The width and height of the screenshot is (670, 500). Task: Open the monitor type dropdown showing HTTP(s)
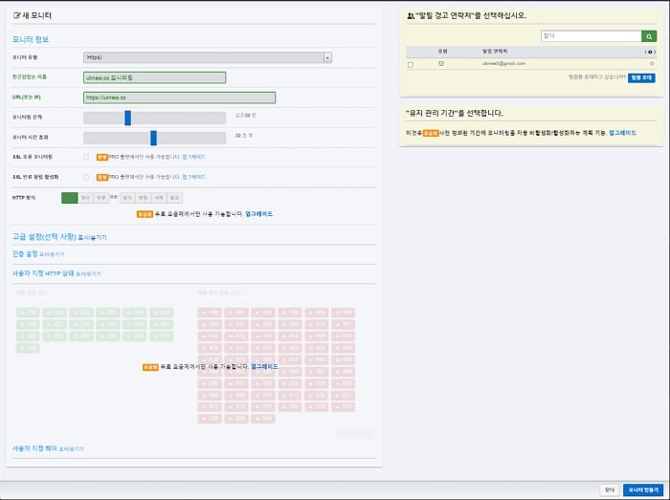pyautogui.click(x=208, y=57)
